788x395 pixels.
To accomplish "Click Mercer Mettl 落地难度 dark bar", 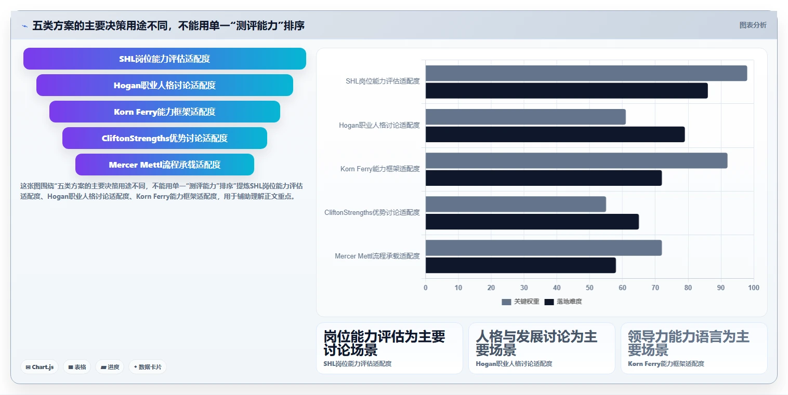I will click(x=521, y=265).
